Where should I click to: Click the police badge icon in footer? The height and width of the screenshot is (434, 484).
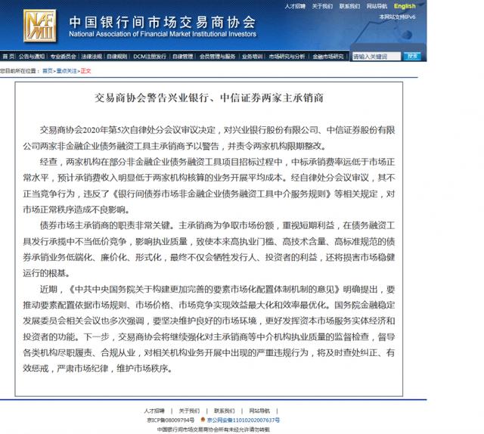(203, 420)
